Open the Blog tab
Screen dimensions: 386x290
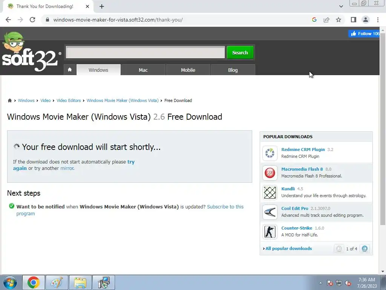(x=233, y=70)
